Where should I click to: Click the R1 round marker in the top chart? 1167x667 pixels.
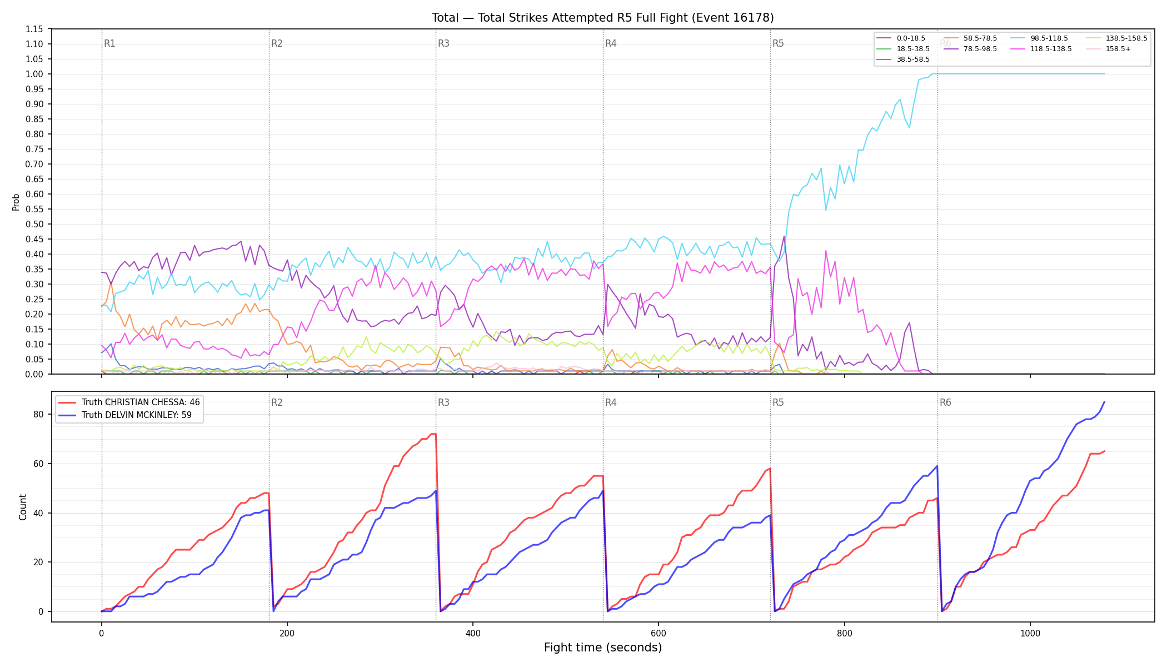point(109,43)
